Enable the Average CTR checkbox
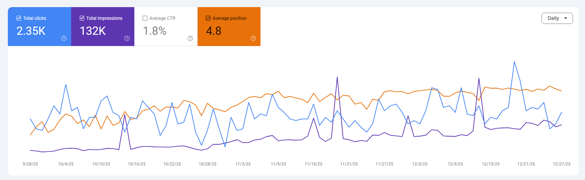This screenshot has width=585, height=180. (x=145, y=18)
